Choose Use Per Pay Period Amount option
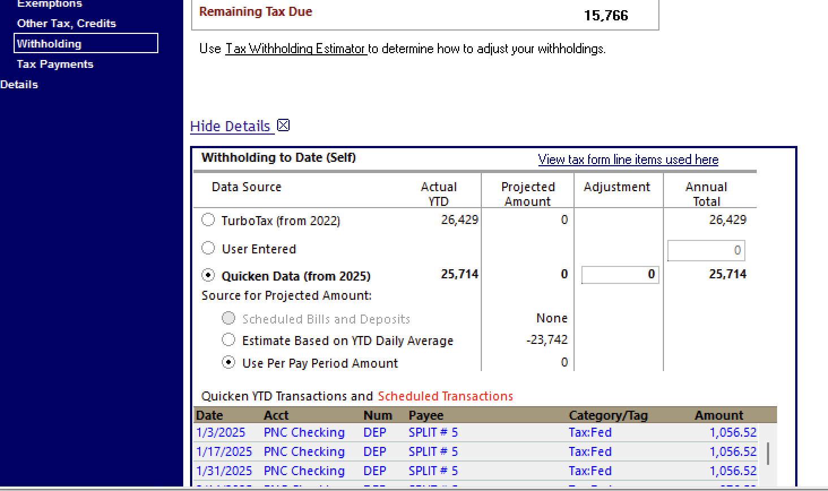This screenshot has height=491, width=828. pyautogui.click(x=228, y=362)
